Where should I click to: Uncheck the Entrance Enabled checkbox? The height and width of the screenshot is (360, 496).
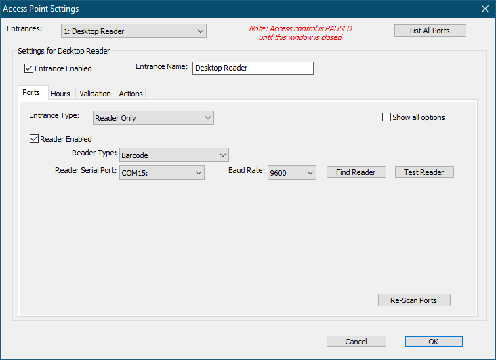28,68
